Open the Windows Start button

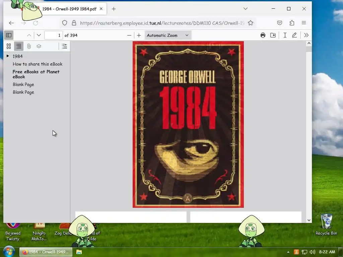pos(9,252)
